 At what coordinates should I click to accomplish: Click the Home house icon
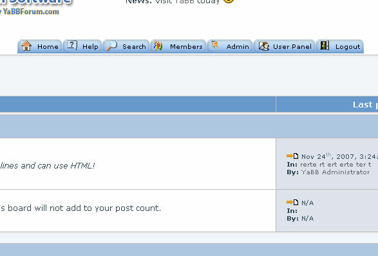pyautogui.click(x=26, y=46)
